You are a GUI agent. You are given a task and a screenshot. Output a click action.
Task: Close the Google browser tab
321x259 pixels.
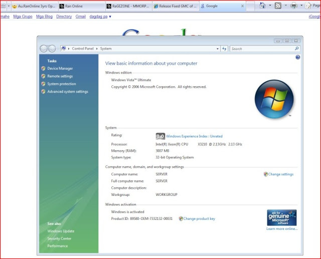(242, 6)
